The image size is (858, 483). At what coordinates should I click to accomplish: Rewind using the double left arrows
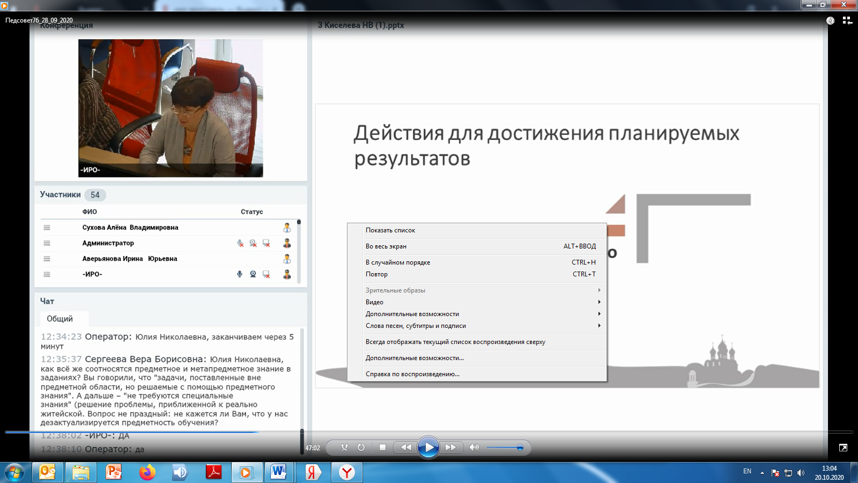[x=406, y=447]
